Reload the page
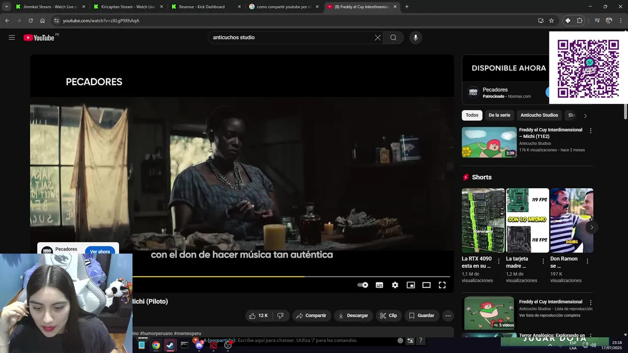Viewport: 628px width, 353px height. (30, 21)
